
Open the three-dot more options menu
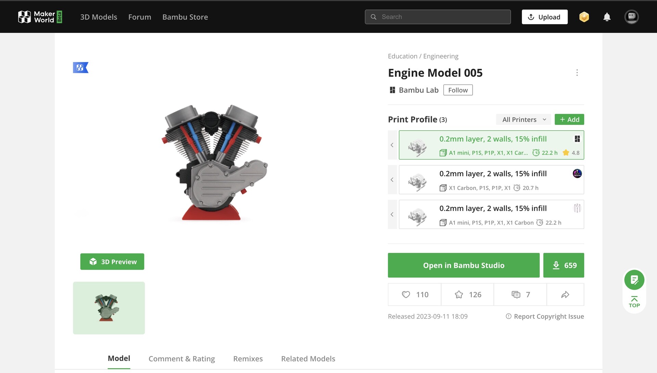pos(577,73)
